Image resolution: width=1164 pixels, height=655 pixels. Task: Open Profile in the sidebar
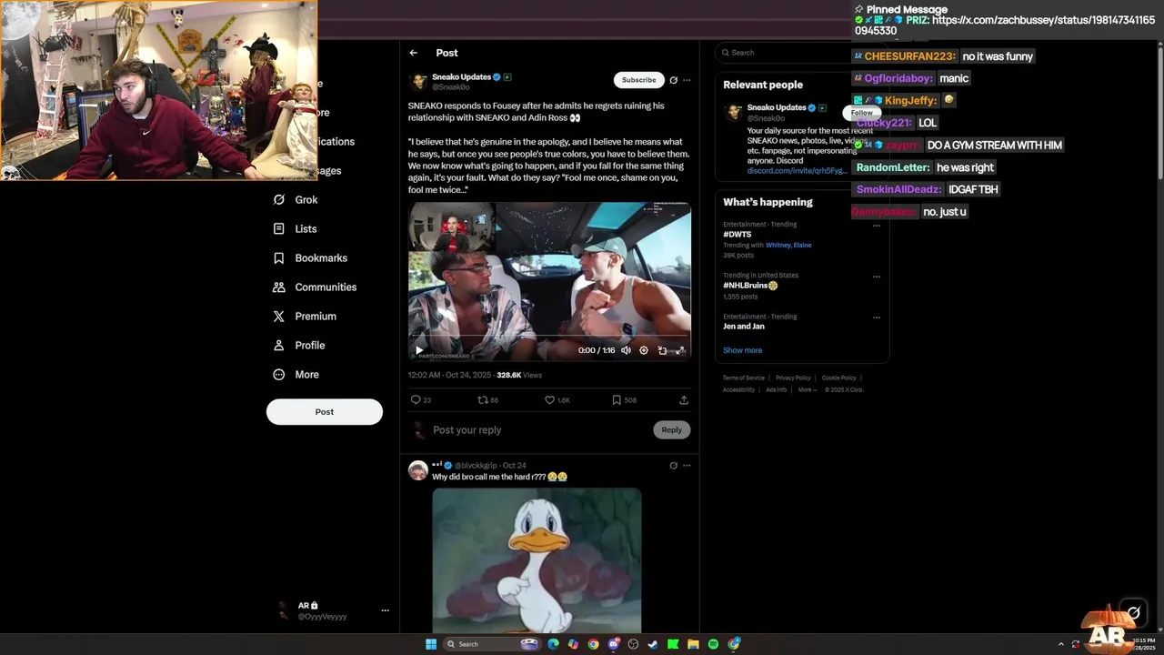(299, 346)
